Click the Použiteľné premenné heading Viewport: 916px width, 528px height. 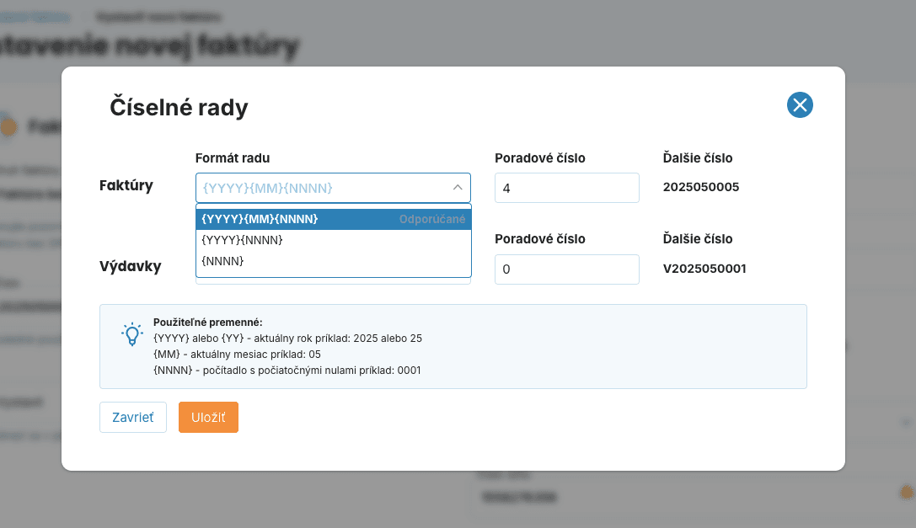click(208, 322)
